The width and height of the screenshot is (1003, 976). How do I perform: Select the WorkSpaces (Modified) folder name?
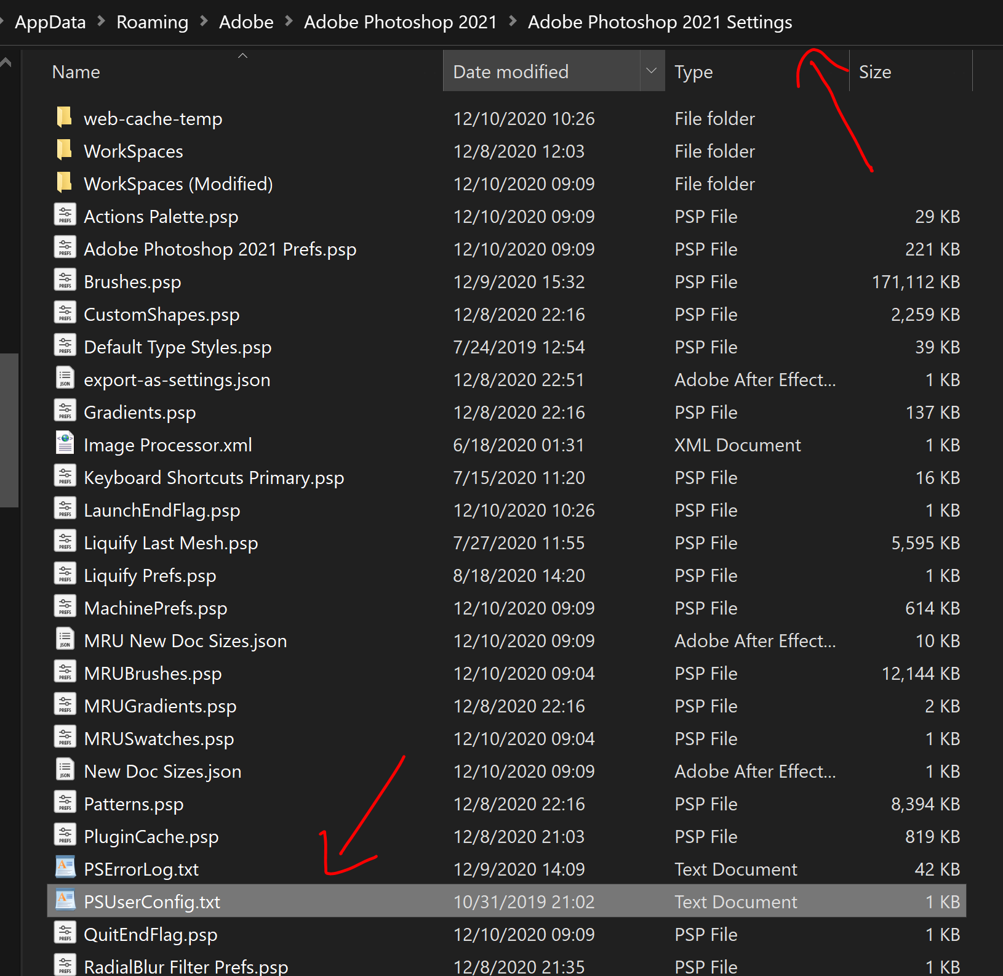[x=178, y=184]
